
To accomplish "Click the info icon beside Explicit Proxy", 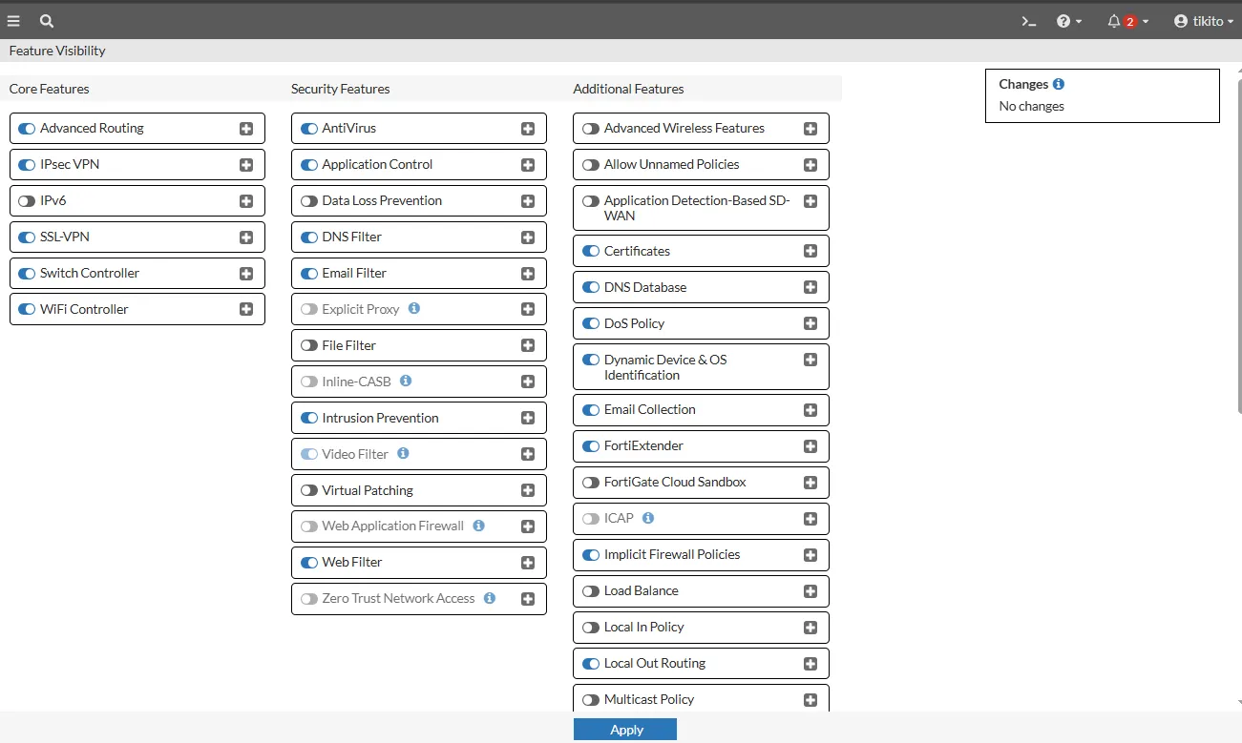I will (x=414, y=308).
